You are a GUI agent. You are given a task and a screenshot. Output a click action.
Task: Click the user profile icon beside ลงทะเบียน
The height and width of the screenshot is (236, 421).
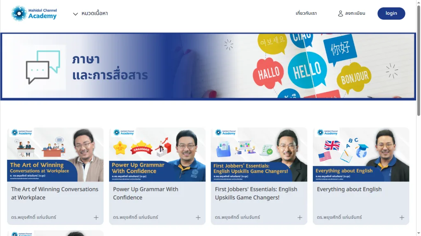(x=340, y=14)
